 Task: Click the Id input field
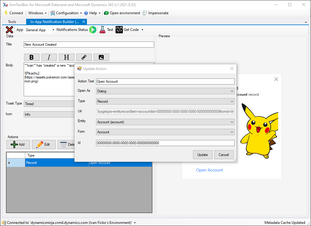[165, 143]
